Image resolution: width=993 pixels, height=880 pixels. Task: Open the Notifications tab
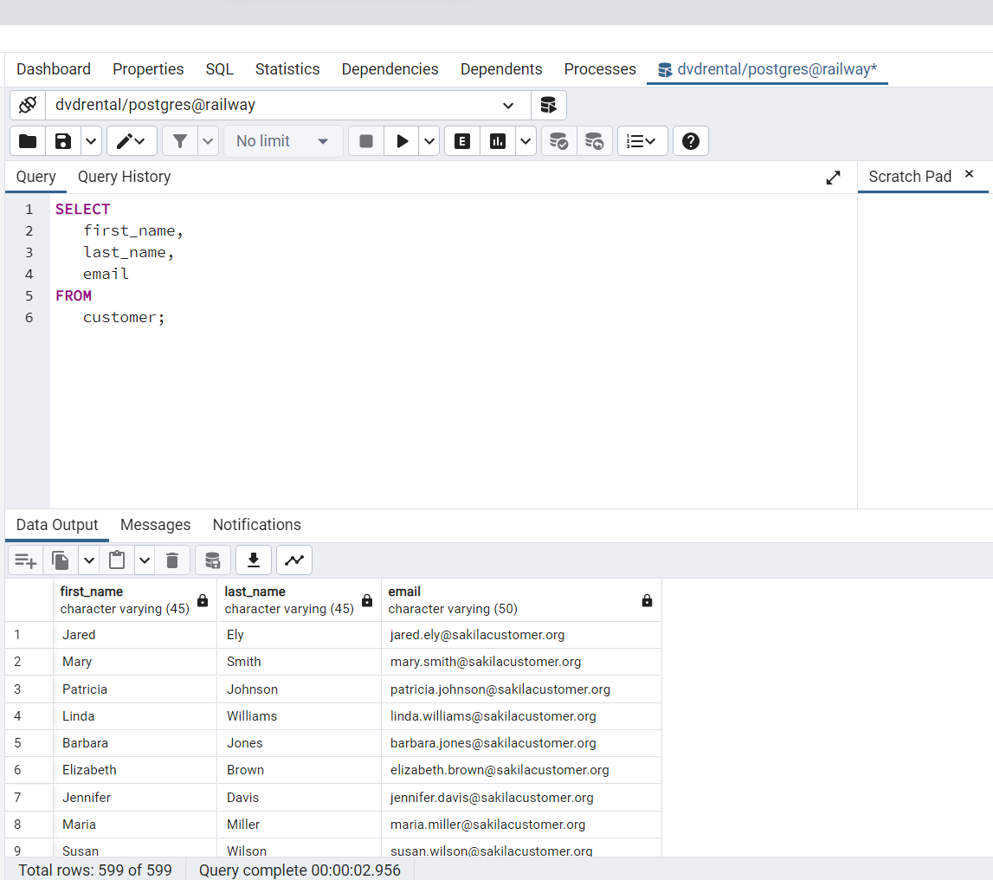pos(257,525)
